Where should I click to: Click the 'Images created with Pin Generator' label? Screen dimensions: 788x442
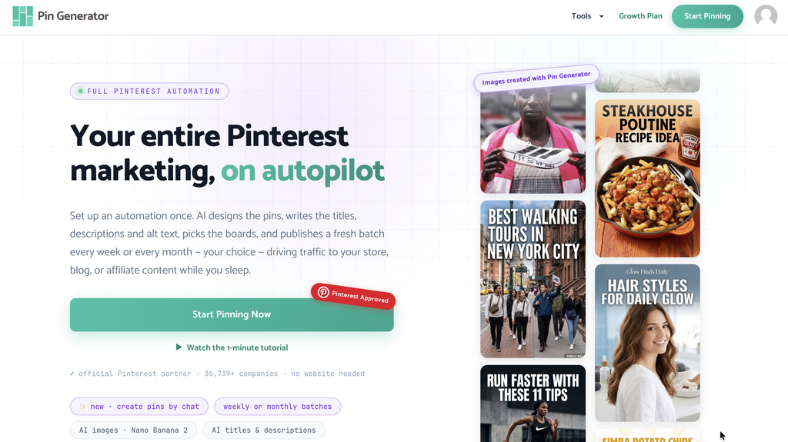pyautogui.click(x=536, y=78)
